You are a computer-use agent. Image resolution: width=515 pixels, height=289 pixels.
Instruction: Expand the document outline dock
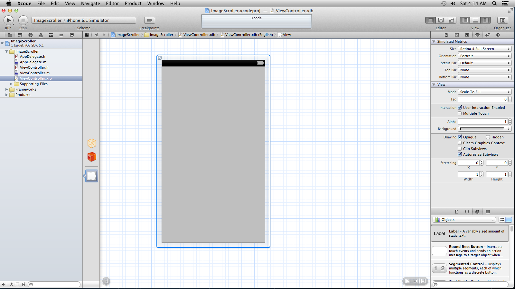(x=106, y=281)
